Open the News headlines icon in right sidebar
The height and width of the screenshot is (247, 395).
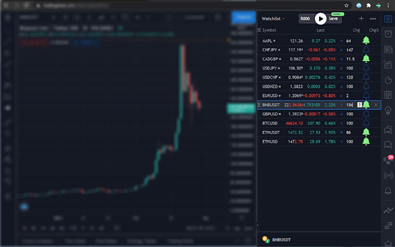(388, 49)
